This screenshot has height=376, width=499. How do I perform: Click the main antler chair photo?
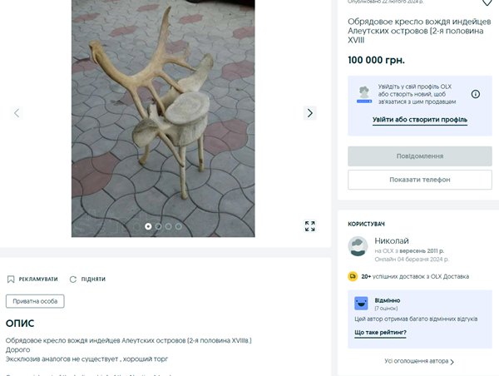pos(163,118)
